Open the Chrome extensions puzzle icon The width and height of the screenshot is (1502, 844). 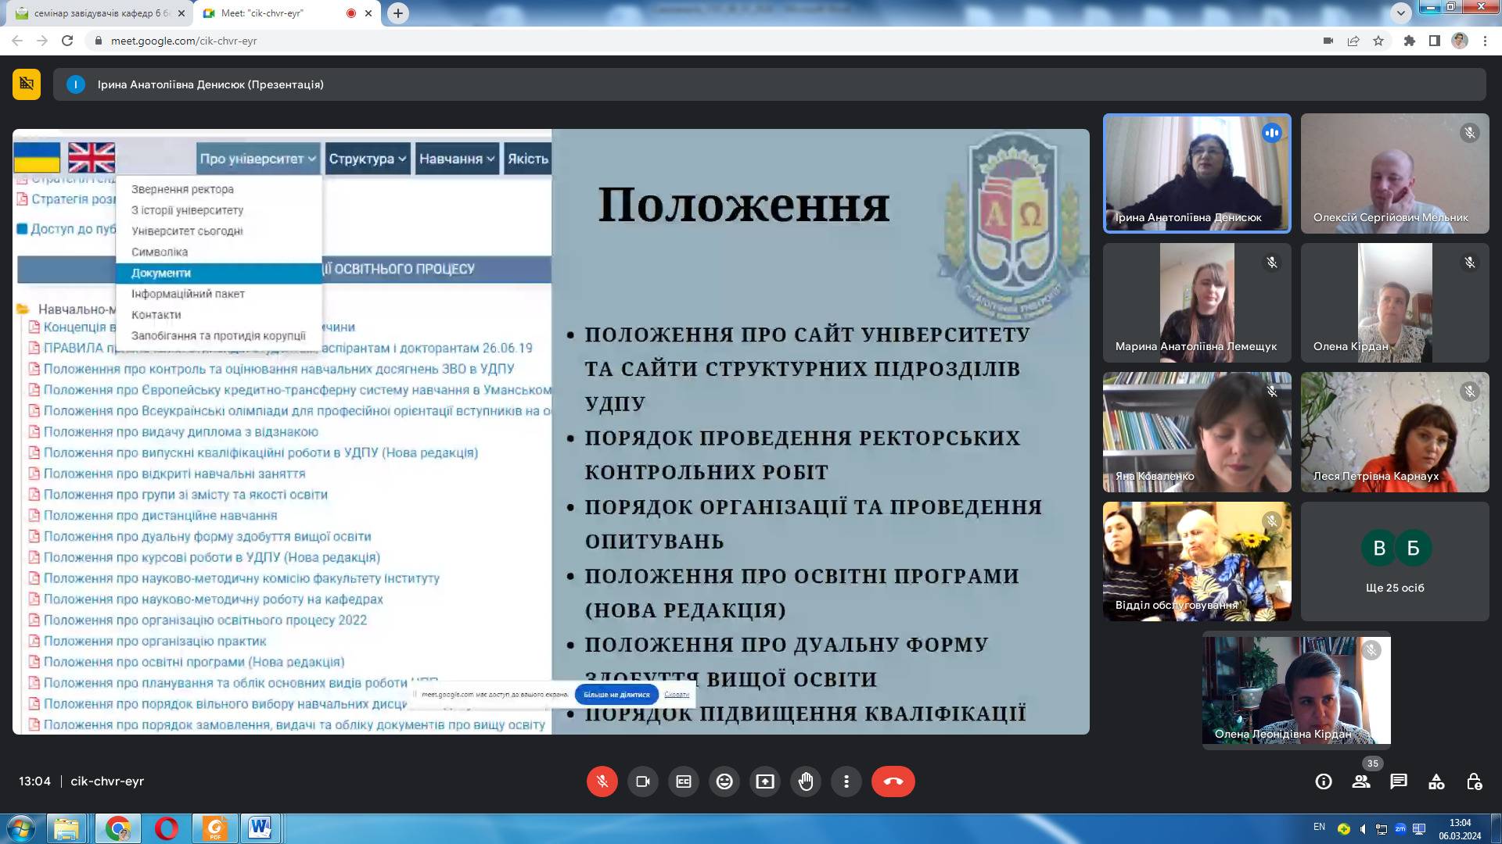tap(1410, 41)
